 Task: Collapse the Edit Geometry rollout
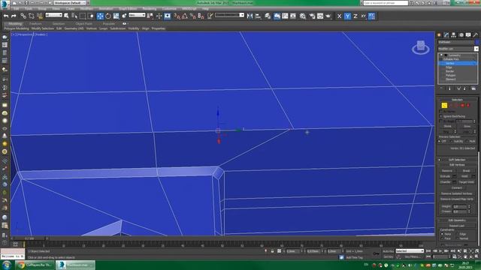click(457, 220)
